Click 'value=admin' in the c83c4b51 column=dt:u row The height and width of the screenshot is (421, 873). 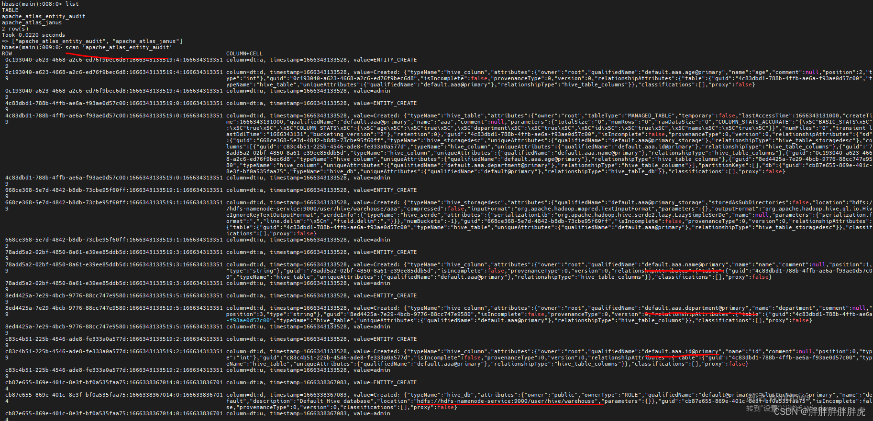[x=372, y=370]
